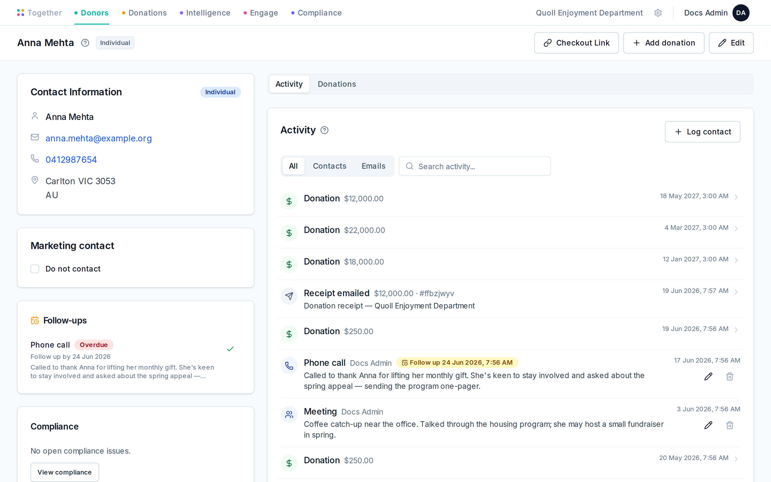Expand the Receipt emailed entry chevron
771x482 pixels.
(736, 292)
